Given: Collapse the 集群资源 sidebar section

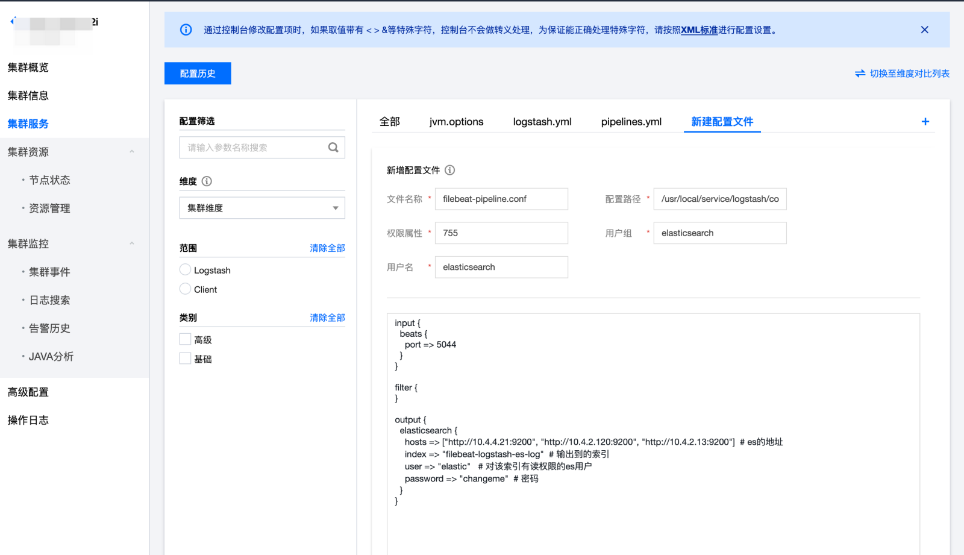Looking at the screenshot, I should coord(132,152).
